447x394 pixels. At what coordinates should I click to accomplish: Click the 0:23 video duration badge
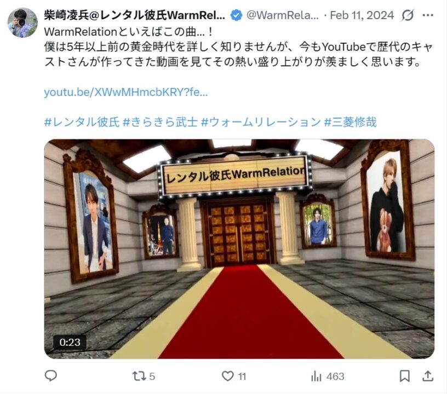point(70,342)
